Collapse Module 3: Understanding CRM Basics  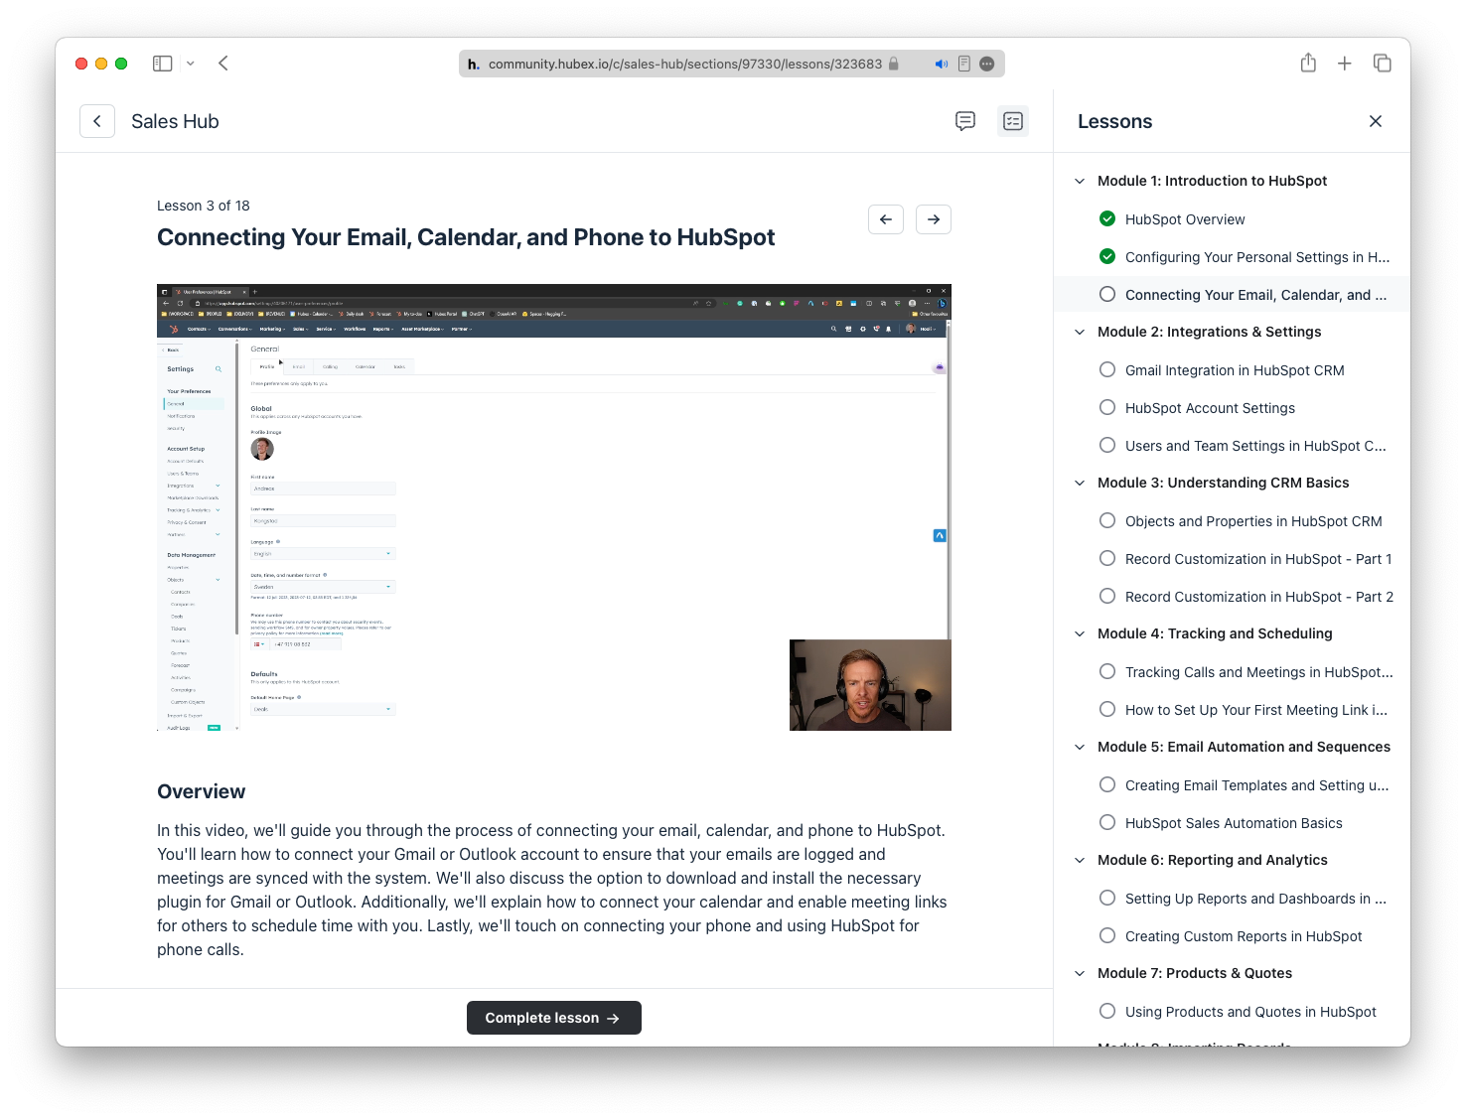[1080, 483]
